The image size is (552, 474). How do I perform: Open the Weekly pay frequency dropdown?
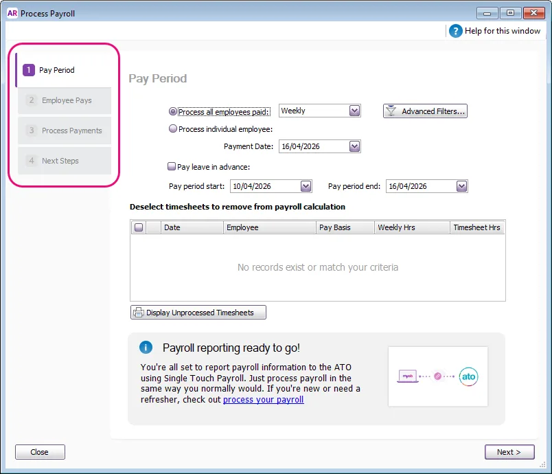354,111
